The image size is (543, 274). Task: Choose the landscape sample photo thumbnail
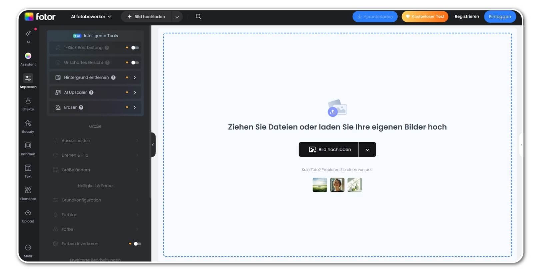click(320, 185)
